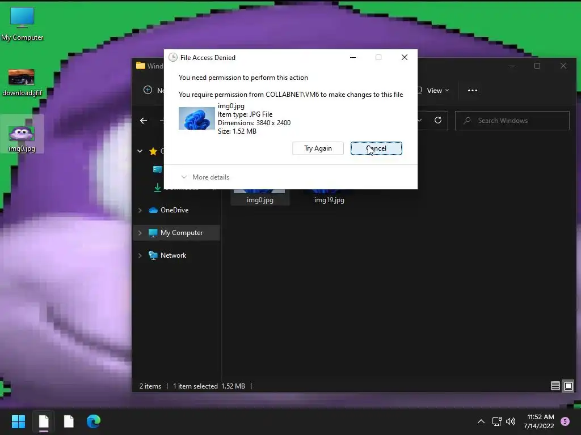
Task: Expand the My Computer tree node
Action: point(140,233)
